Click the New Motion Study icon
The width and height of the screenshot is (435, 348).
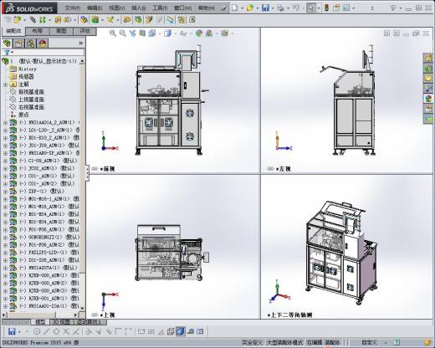[127, 20]
